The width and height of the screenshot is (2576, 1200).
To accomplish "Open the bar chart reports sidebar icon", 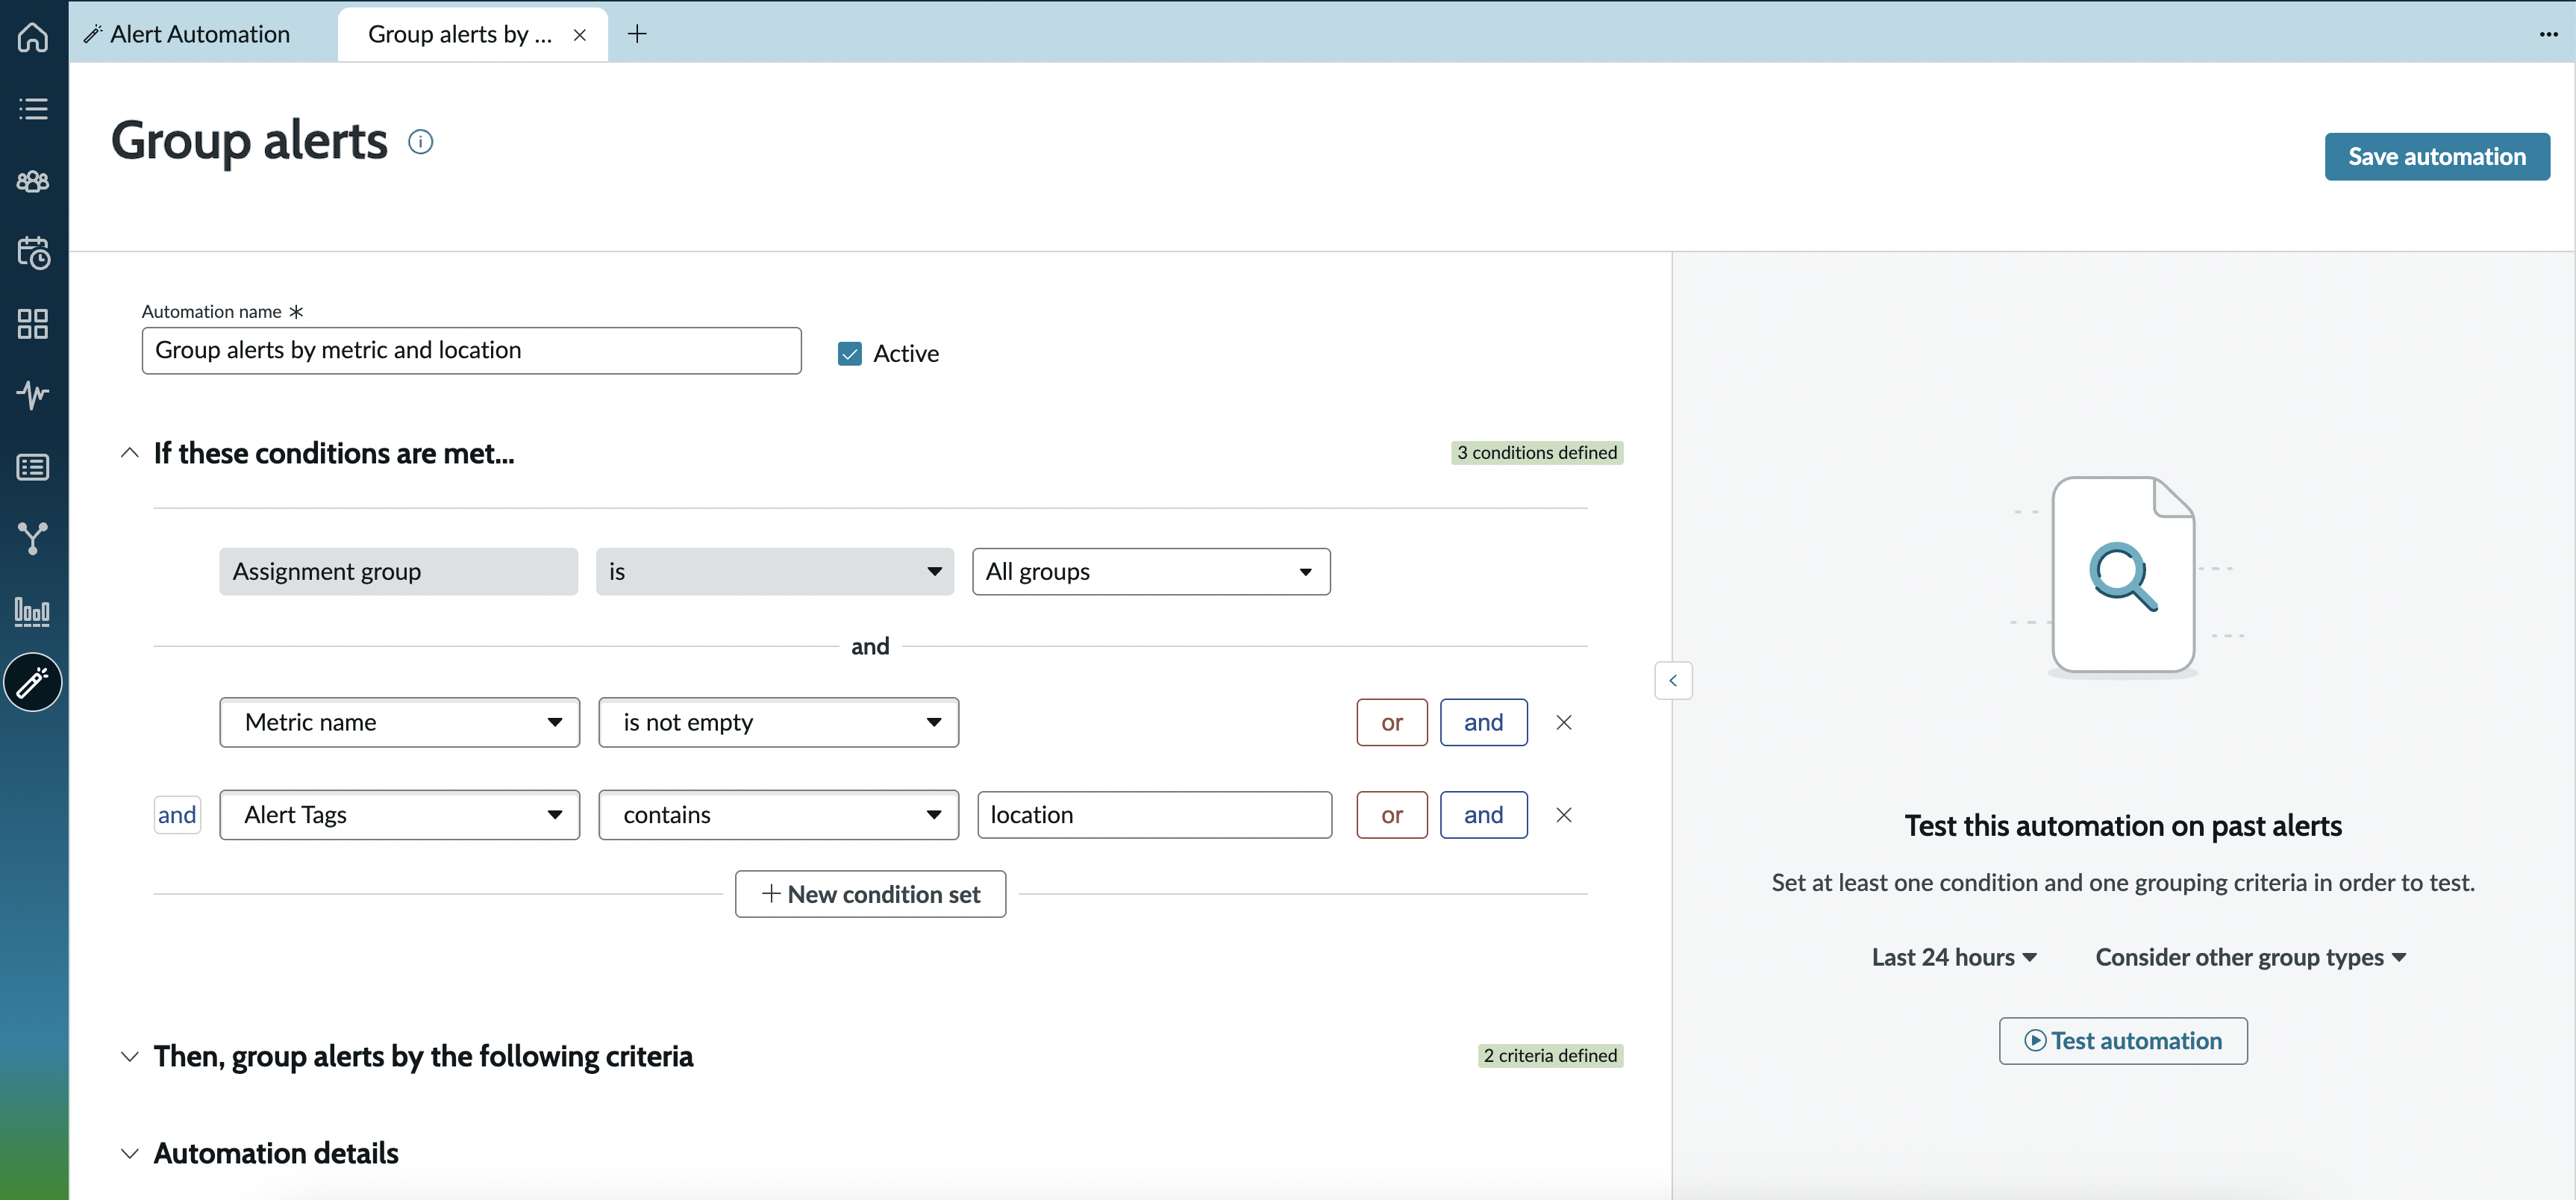I will pyautogui.click(x=33, y=611).
